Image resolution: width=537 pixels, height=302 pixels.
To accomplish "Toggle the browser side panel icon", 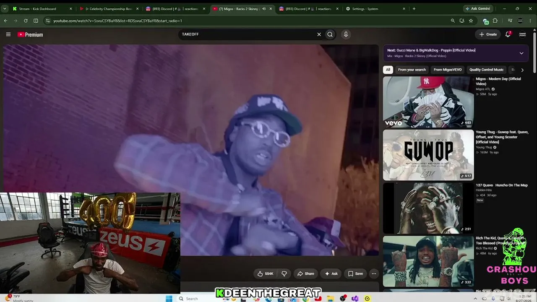I will (x=36, y=21).
